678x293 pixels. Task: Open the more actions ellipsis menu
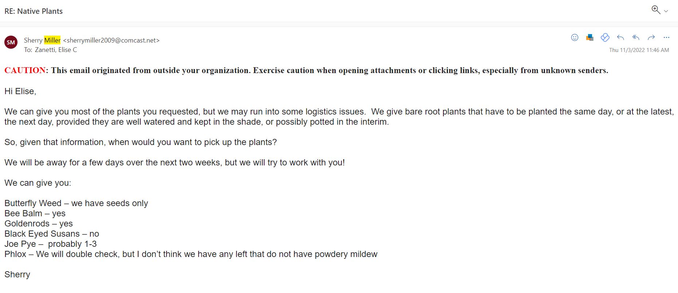coord(666,37)
